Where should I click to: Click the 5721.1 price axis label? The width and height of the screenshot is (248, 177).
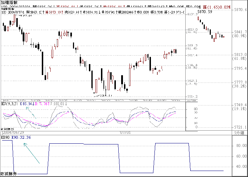(x=240, y=127)
